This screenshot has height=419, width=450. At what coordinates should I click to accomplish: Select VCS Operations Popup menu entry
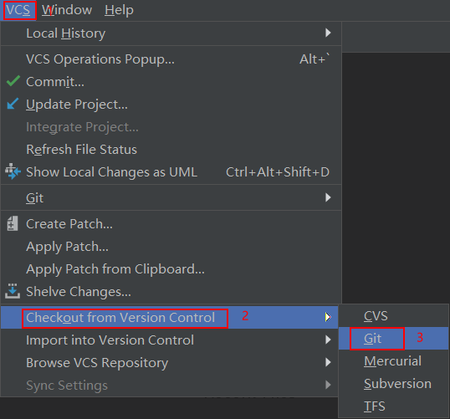click(x=171, y=59)
